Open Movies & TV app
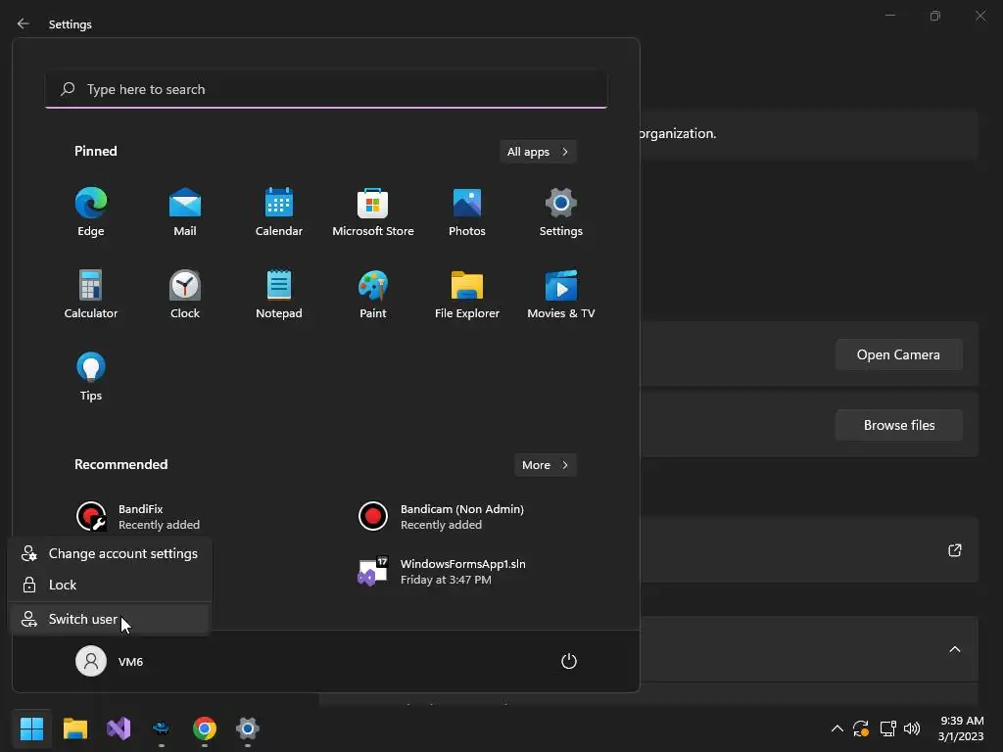The width and height of the screenshot is (1003, 752). tap(561, 295)
